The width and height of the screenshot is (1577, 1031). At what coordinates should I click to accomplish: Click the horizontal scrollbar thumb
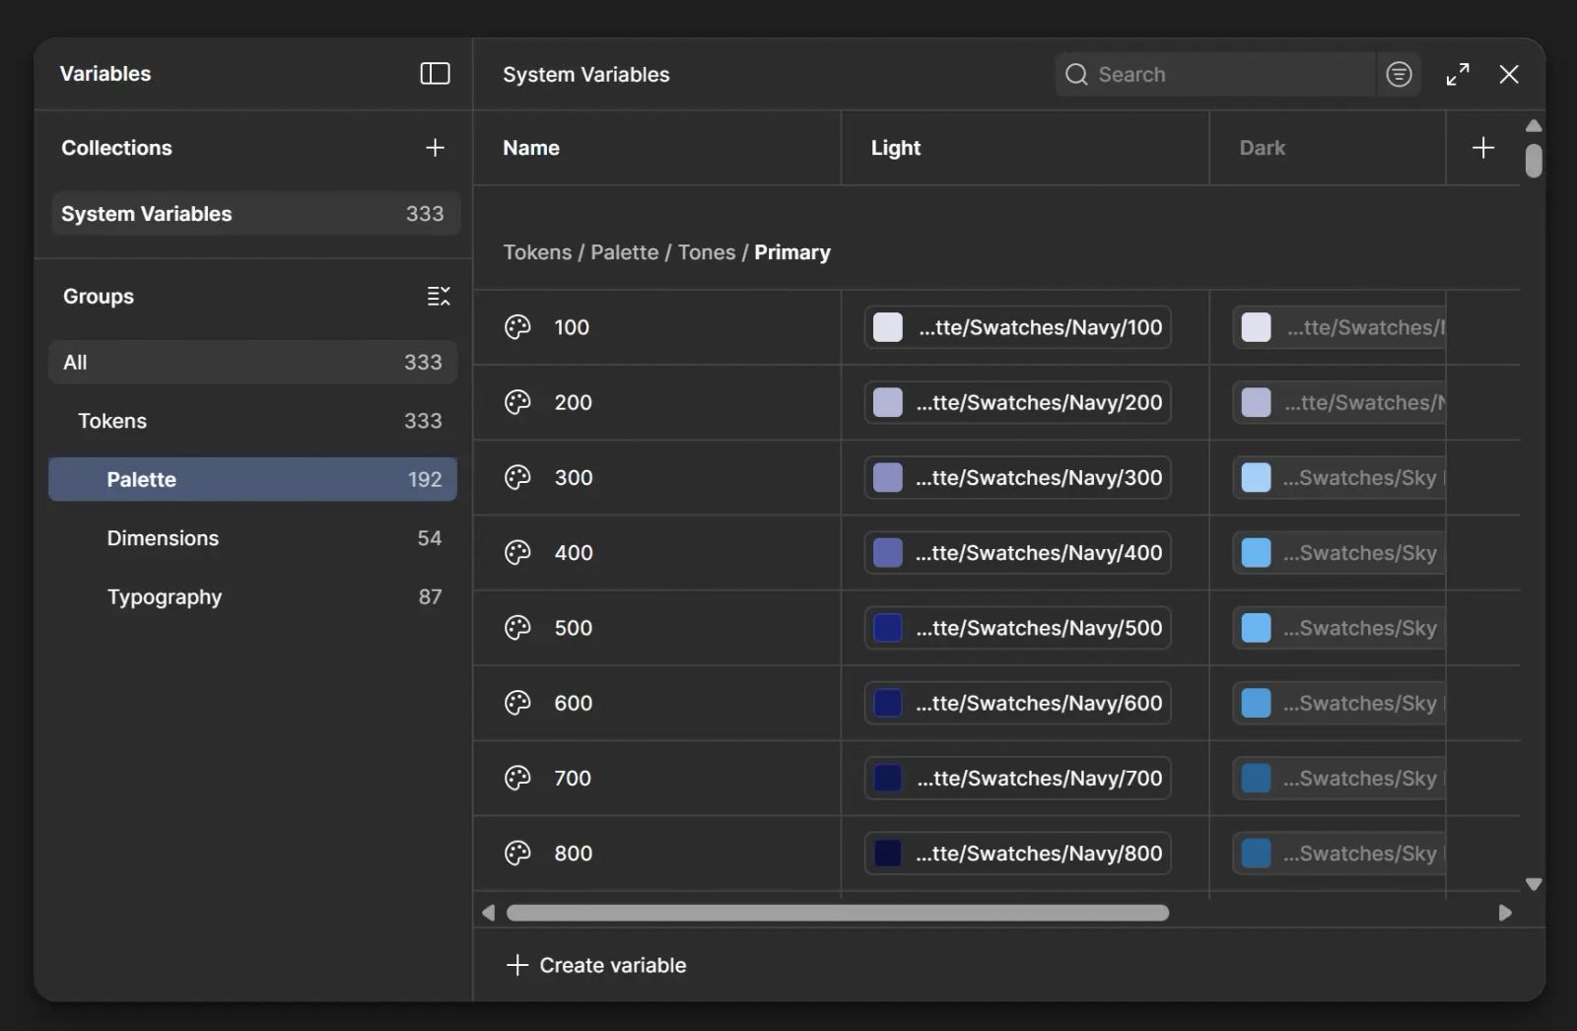(x=838, y=913)
